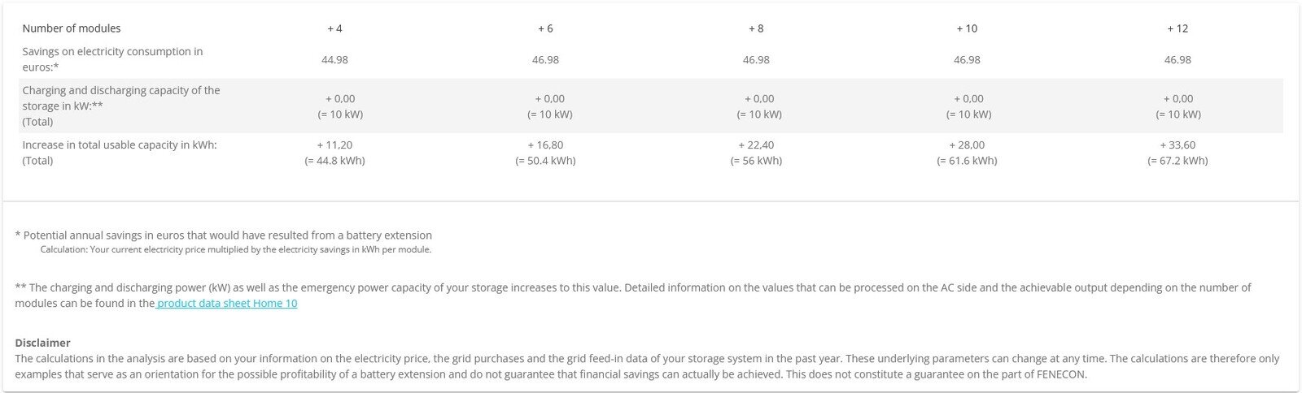The width and height of the screenshot is (1302, 393).
Task: Click the "+ 28,00" capacity increase value
Action: click(x=967, y=145)
